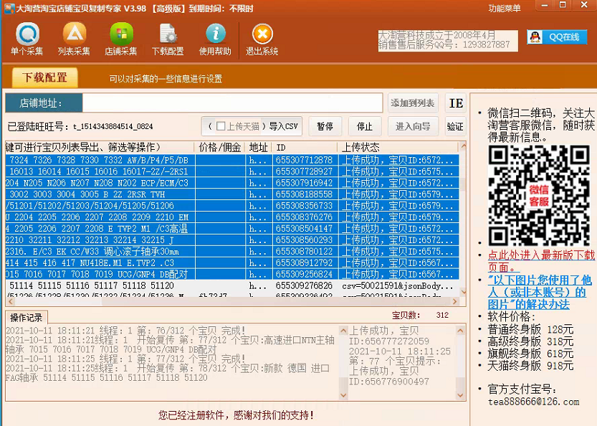Select row with ID 655308504147
The width and height of the screenshot is (597, 426).
232,229
